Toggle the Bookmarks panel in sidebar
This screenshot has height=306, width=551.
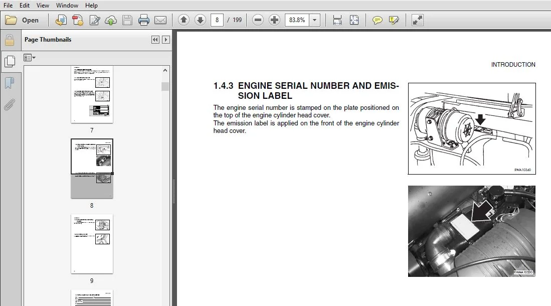coord(10,83)
